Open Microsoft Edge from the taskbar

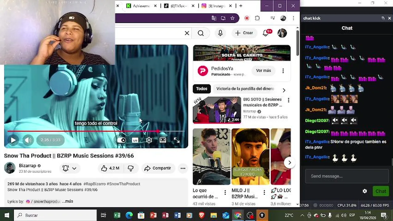click(129, 215)
